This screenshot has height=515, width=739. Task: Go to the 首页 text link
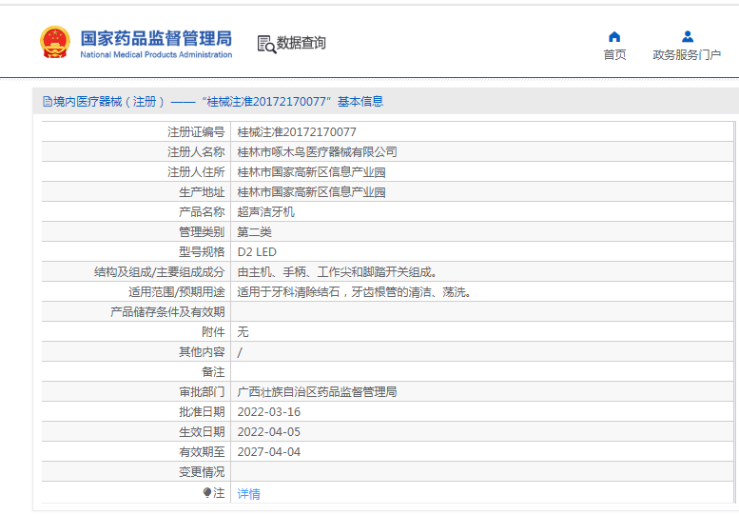click(x=614, y=55)
